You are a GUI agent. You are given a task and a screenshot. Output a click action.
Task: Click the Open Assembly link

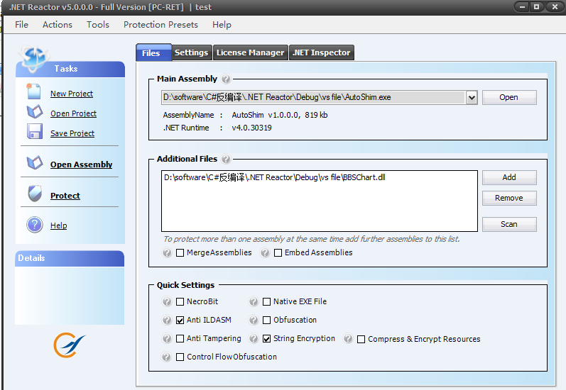[x=81, y=165]
